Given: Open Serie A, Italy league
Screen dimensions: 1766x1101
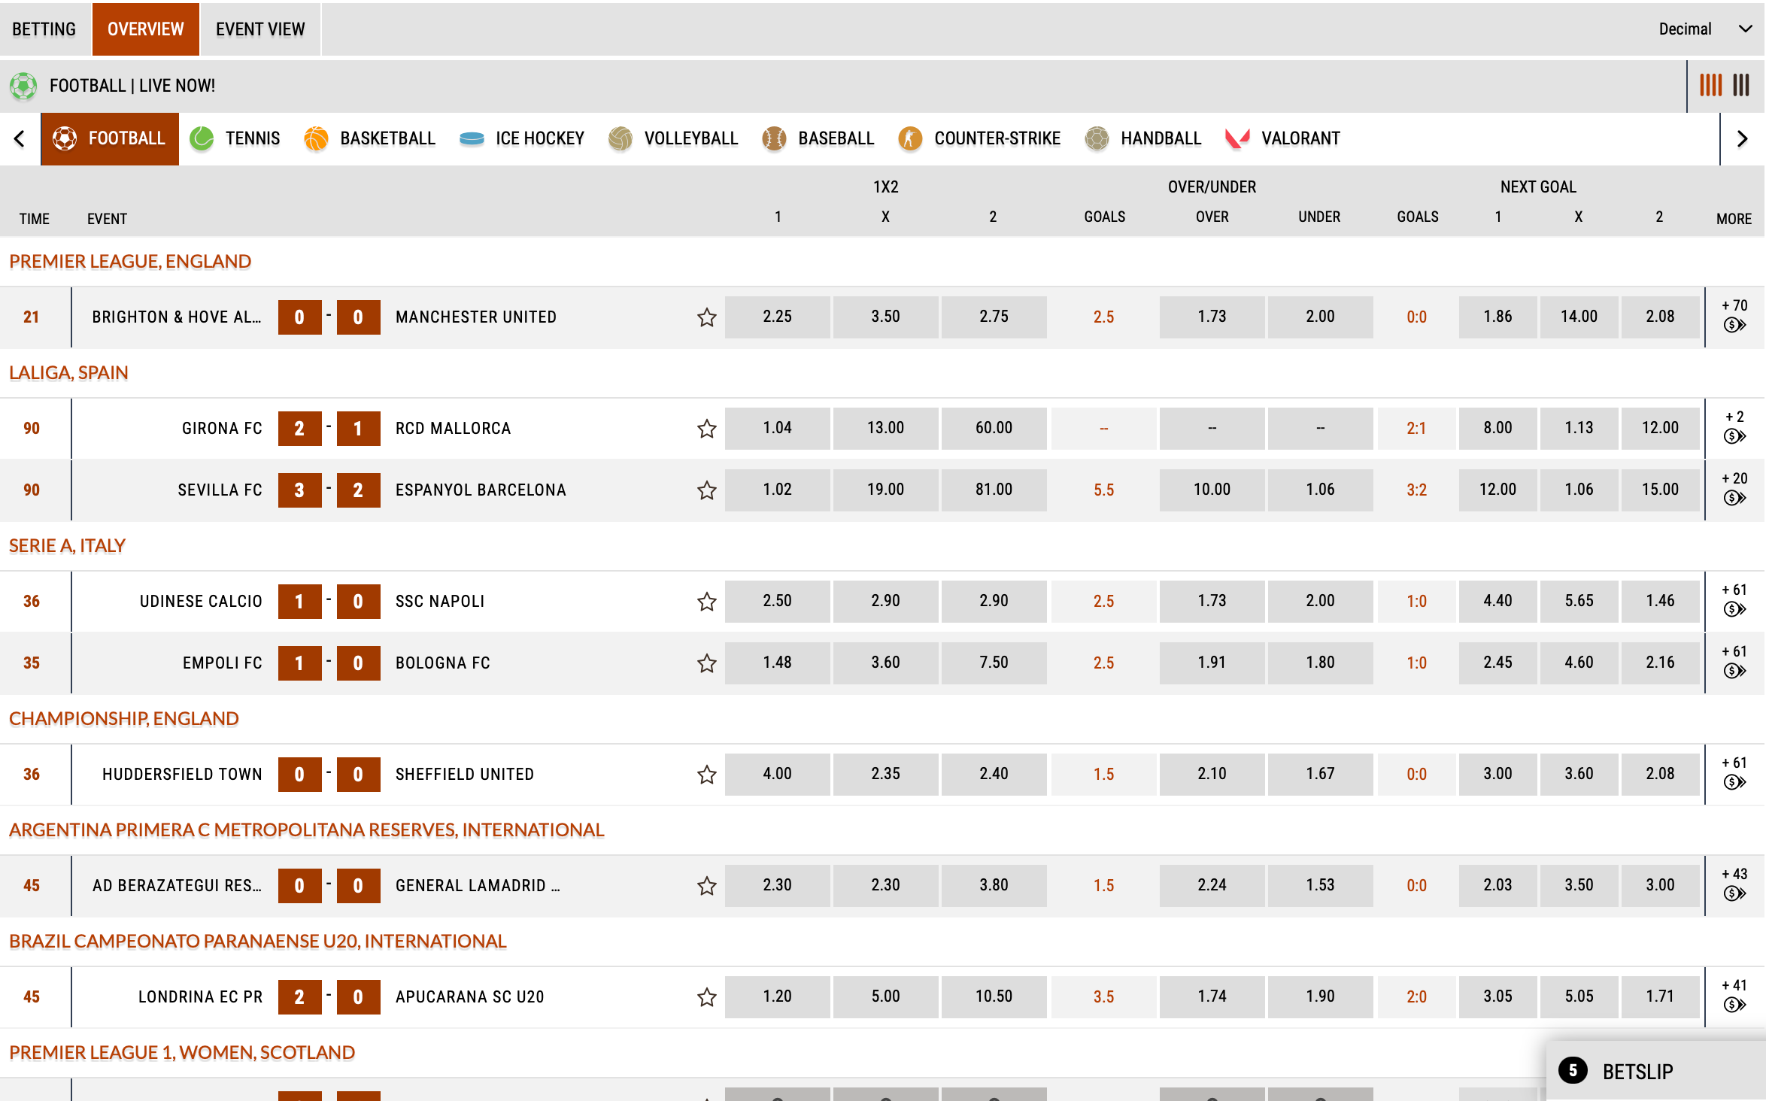Looking at the screenshot, I should pos(67,546).
